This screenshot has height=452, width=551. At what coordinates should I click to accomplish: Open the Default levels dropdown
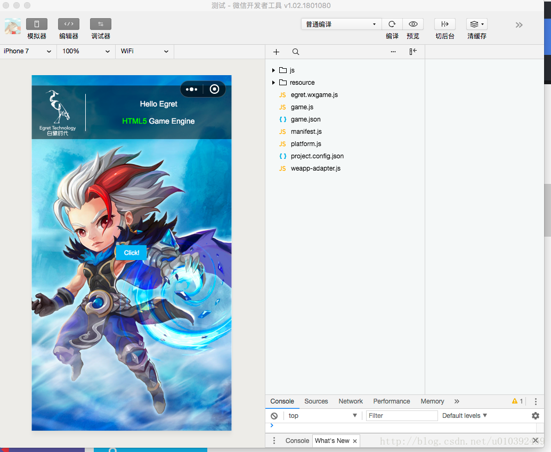tap(465, 416)
